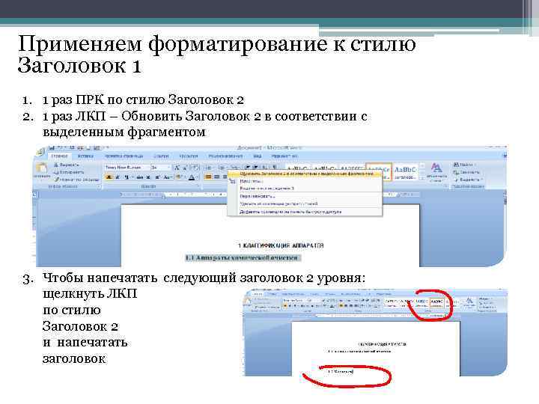Click the large Paste icon in upper Word ribbon
The width and height of the screenshot is (539, 404).
pyautogui.click(x=42, y=169)
